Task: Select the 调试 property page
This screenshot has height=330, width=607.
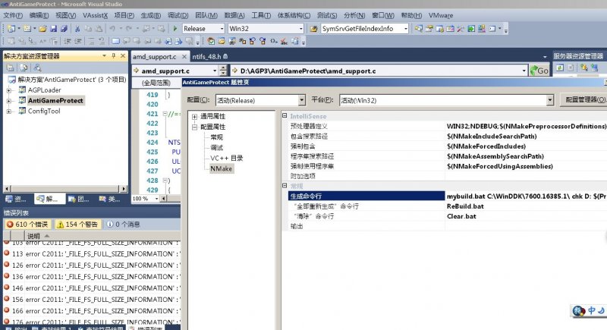Action: pos(217,148)
